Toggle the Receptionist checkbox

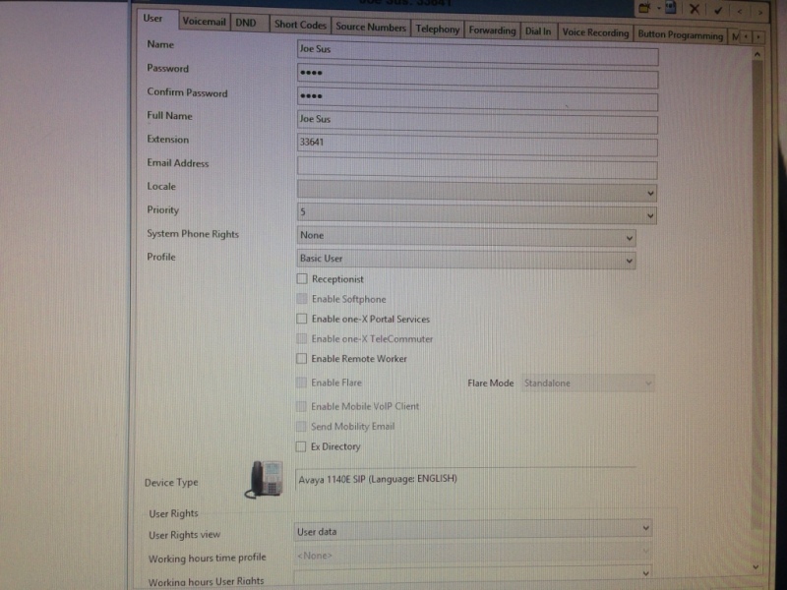click(302, 278)
